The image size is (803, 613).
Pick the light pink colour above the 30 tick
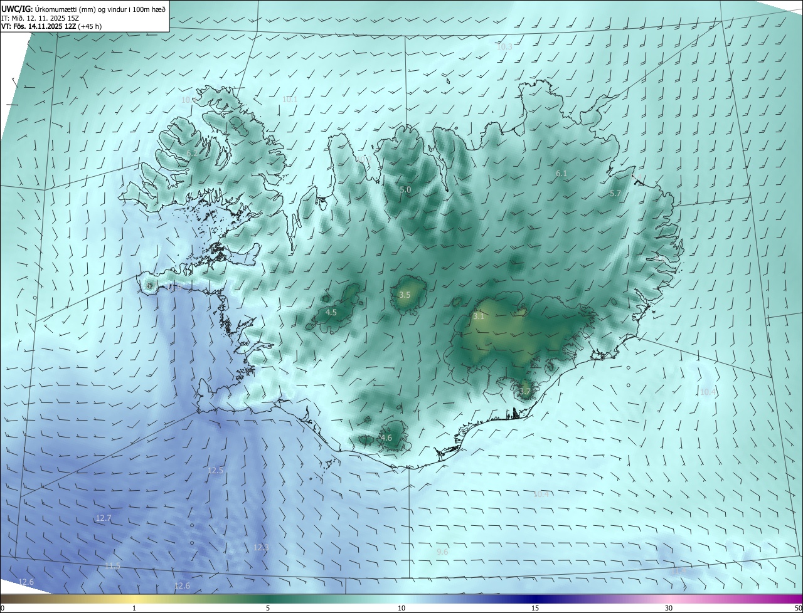(x=669, y=599)
